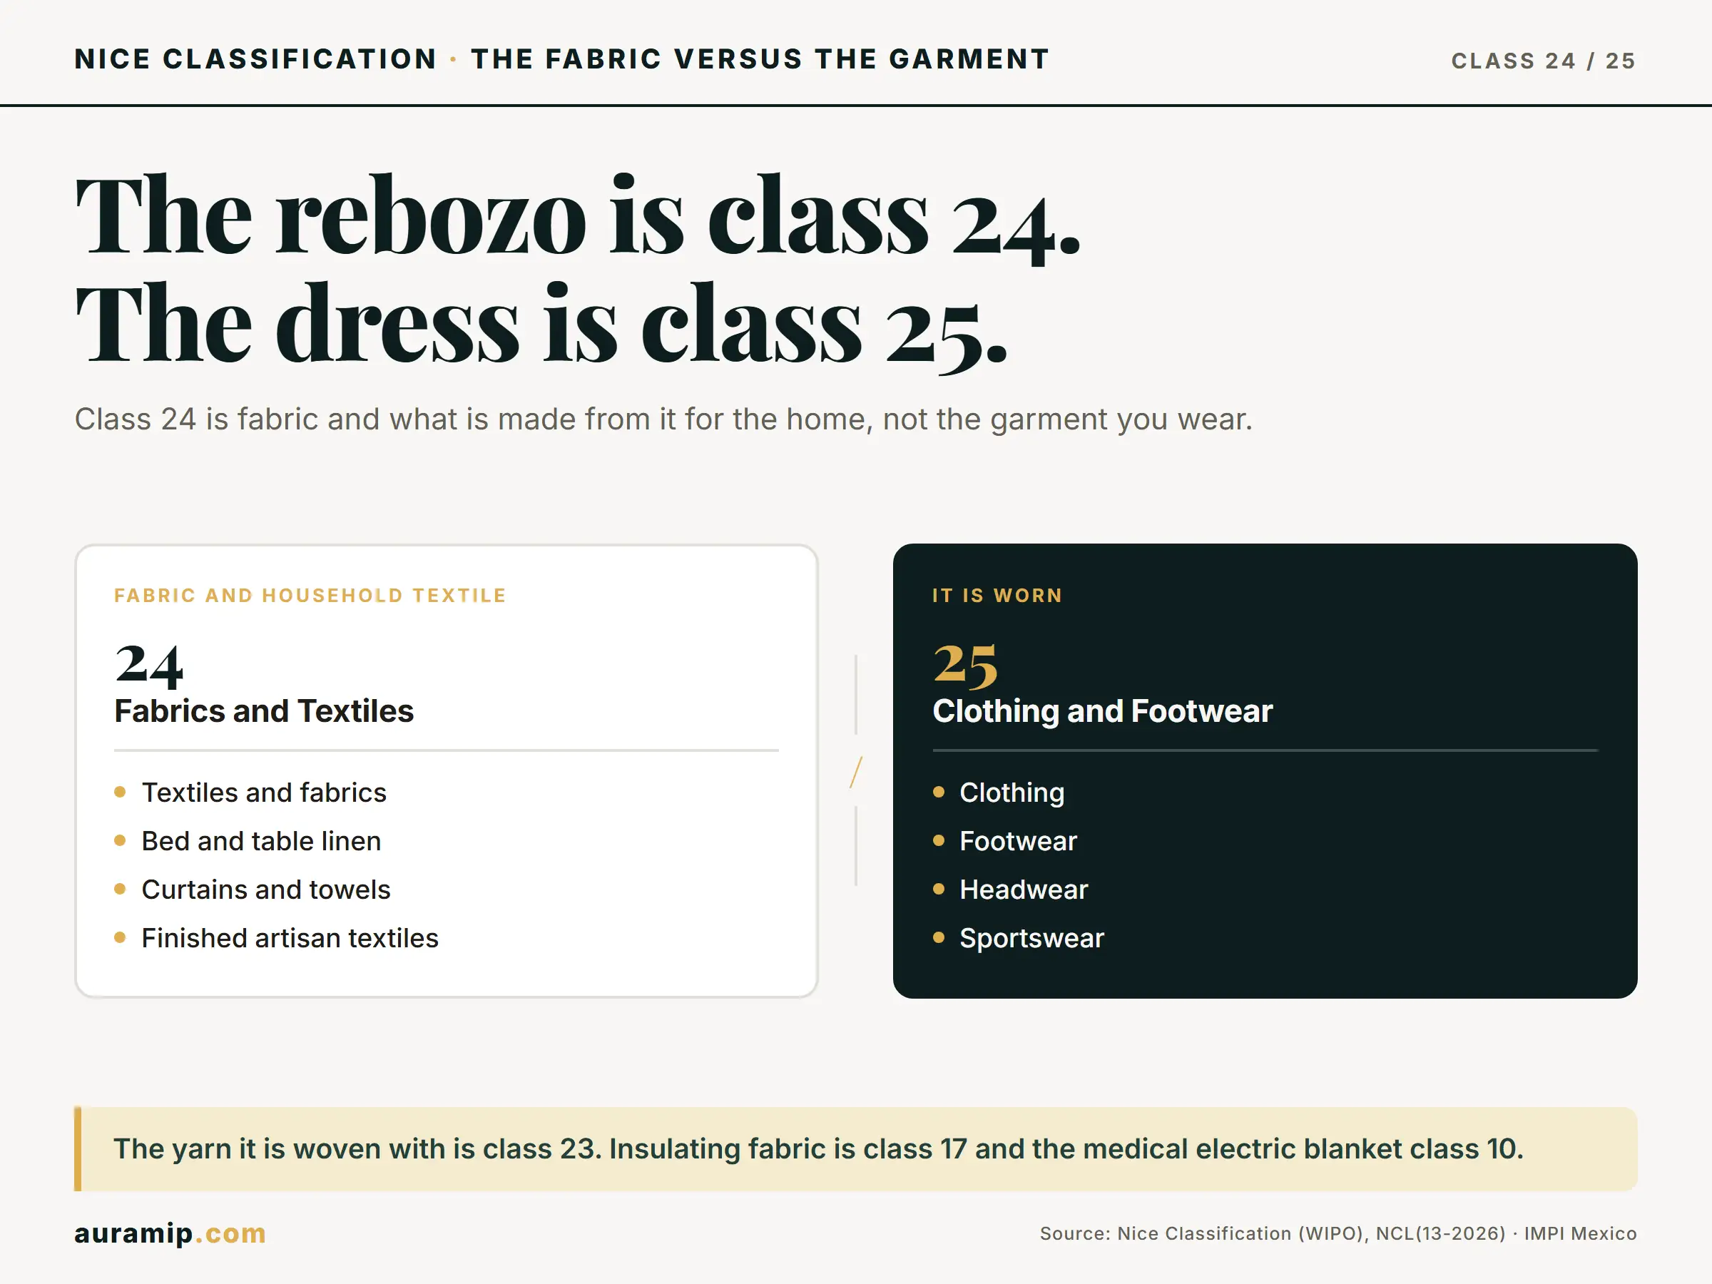Click the bullet beside Bed and table linen
This screenshot has height=1284, width=1712.
tap(120, 840)
